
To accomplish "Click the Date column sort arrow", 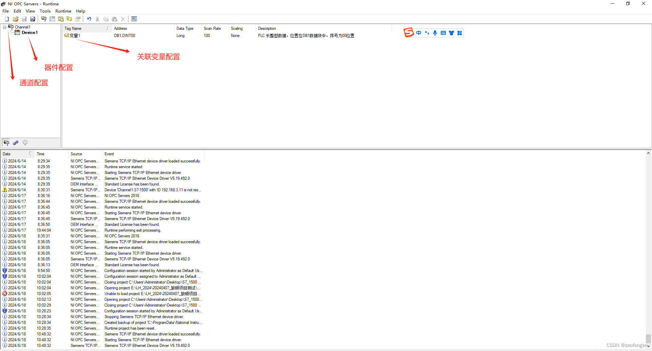I will pos(30,154).
